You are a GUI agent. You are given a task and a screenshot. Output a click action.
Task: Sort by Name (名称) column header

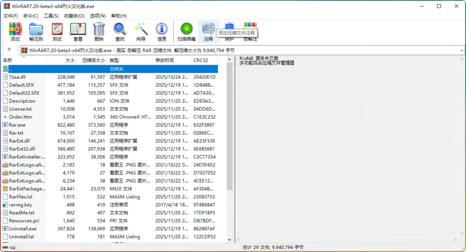click(x=24, y=60)
